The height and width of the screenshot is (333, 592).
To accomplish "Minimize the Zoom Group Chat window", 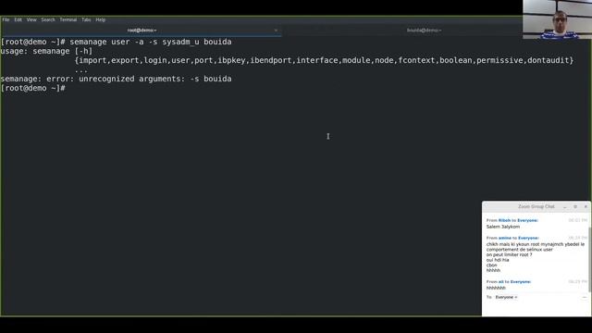I will pos(565,206).
